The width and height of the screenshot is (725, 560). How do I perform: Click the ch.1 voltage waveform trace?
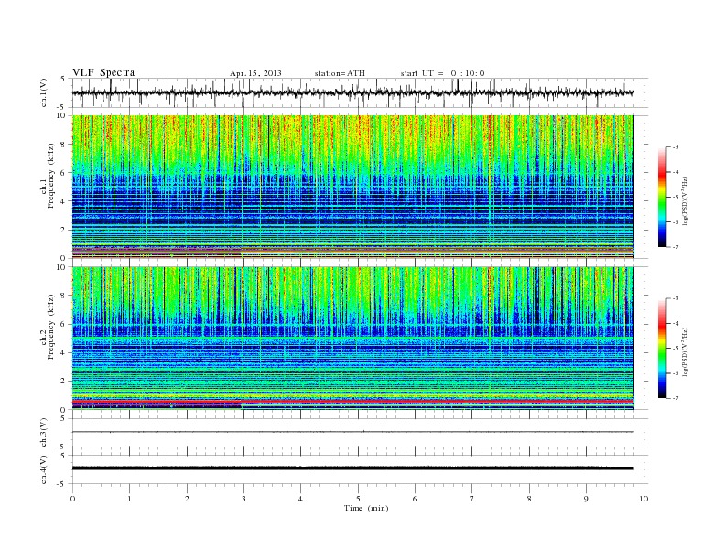click(x=352, y=92)
